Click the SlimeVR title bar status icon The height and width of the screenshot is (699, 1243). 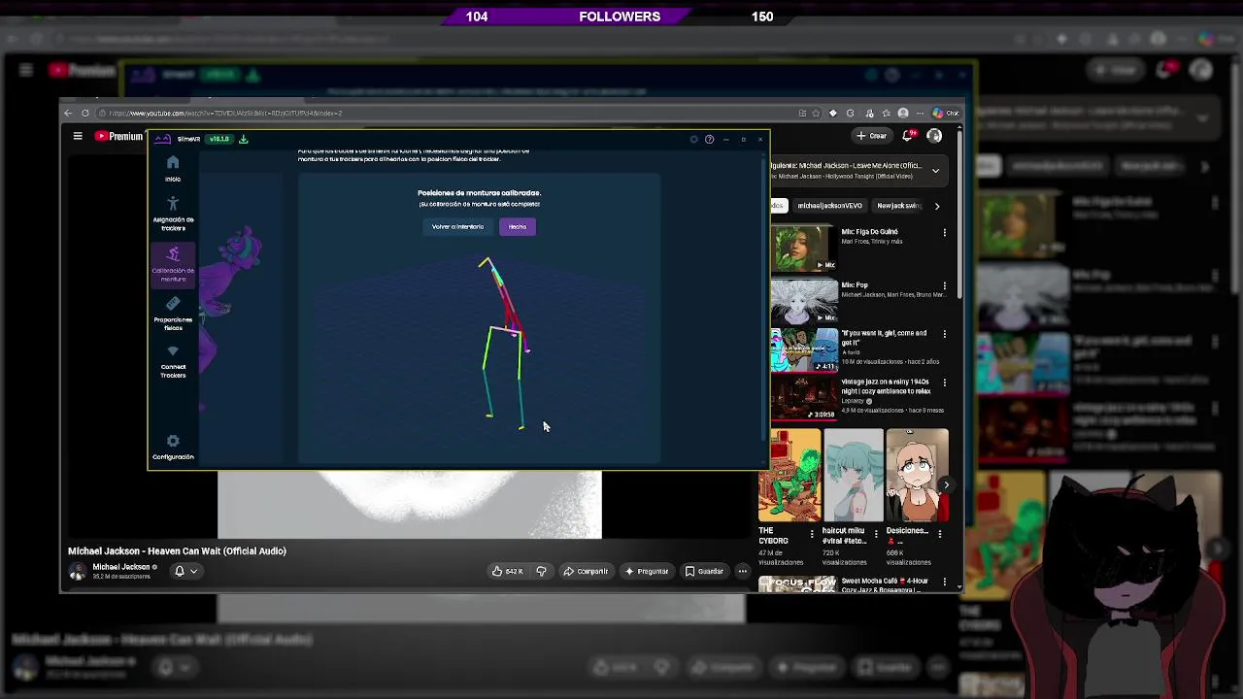693,139
